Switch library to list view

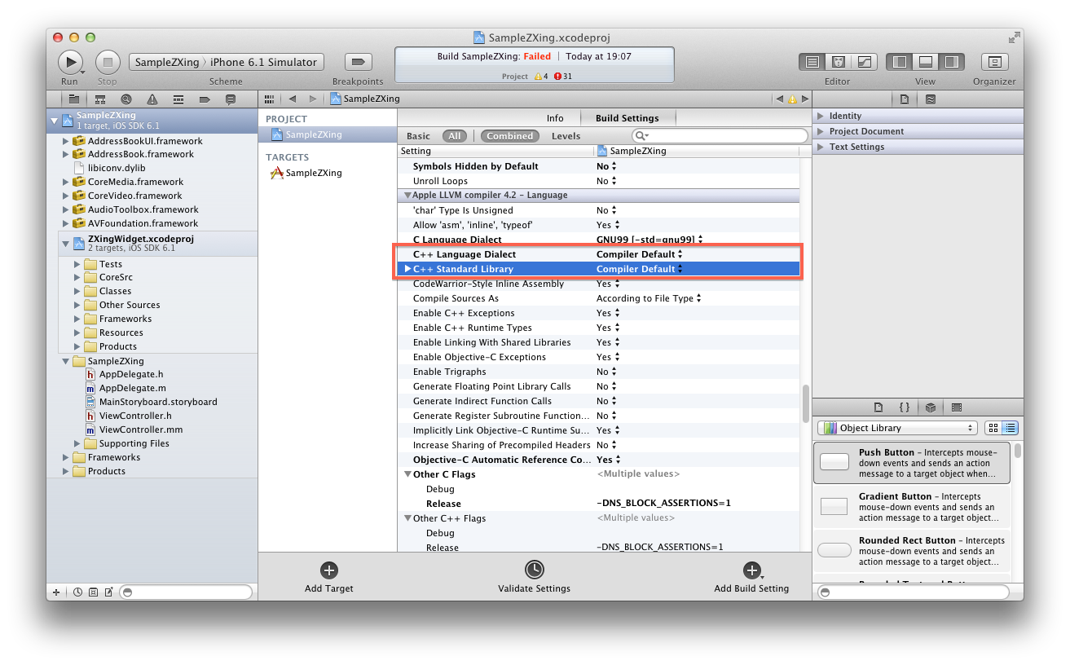(1010, 428)
